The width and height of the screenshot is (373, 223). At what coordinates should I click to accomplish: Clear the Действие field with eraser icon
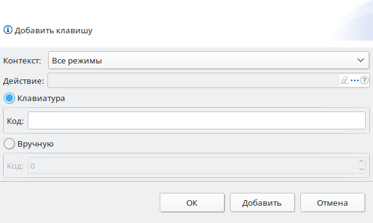345,80
